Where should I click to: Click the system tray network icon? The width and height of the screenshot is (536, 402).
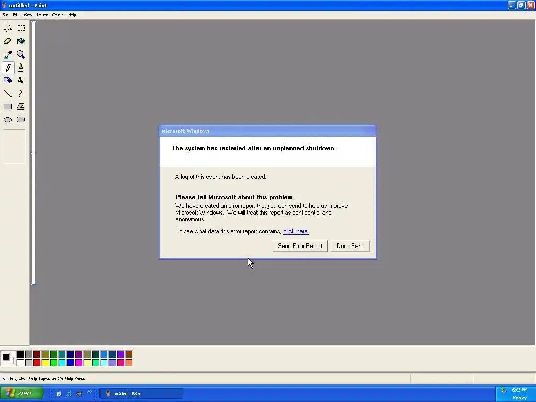(504, 390)
